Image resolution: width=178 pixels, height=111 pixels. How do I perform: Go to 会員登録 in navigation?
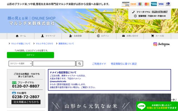coord(75,36)
